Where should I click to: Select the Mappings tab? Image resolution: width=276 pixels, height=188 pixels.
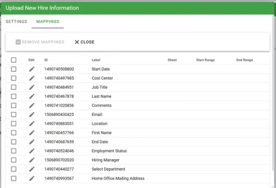click(x=48, y=21)
